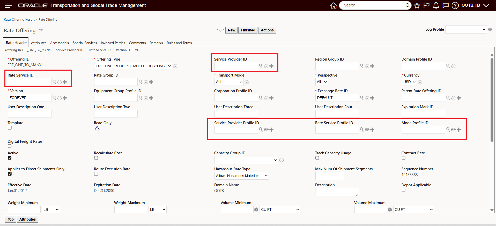Image resolution: width=496 pixels, height=226 pixels.
Task: Expand OOTB.TB user menu
Action: [475, 5]
